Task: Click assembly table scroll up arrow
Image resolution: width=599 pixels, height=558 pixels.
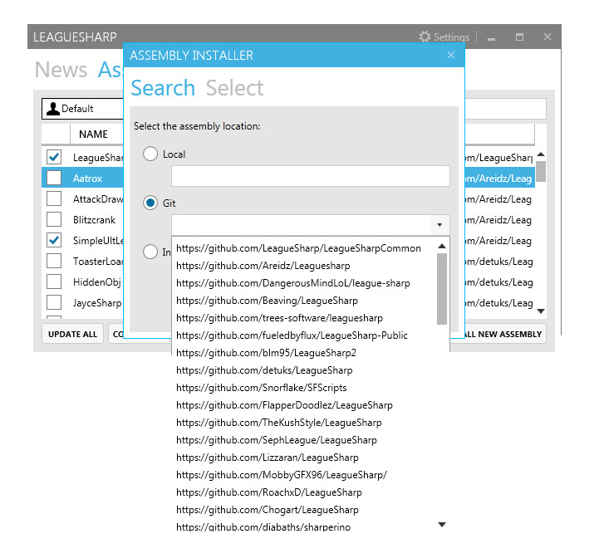Action: [x=541, y=154]
